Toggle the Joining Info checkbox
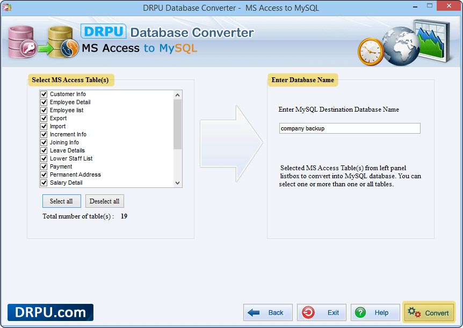 [44, 142]
